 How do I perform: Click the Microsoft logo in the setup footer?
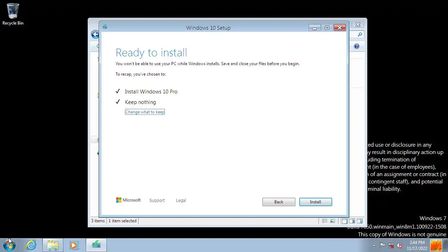coord(128,200)
